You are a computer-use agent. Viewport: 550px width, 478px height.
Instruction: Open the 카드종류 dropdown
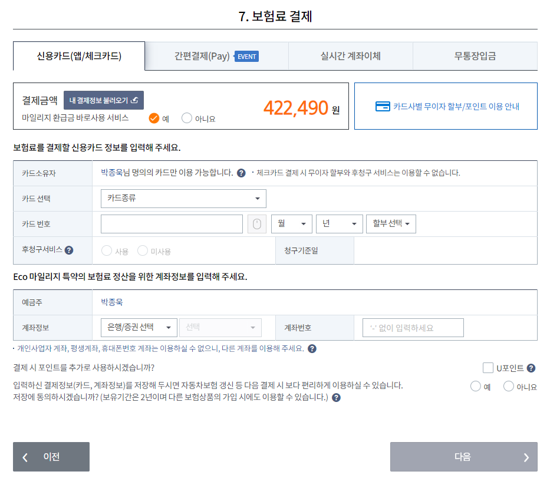click(x=183, y=199)
